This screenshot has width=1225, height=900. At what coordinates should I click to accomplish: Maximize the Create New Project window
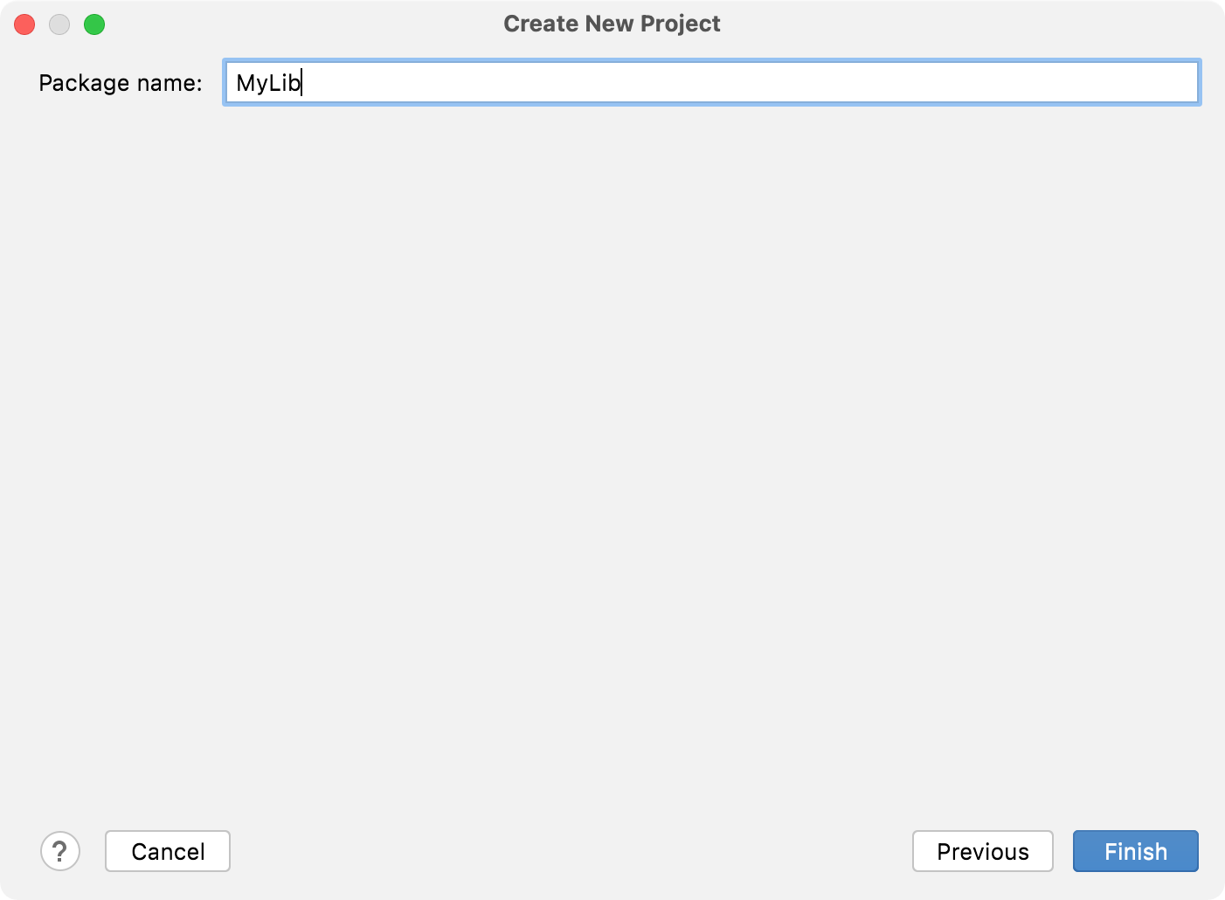coord(94,24)
